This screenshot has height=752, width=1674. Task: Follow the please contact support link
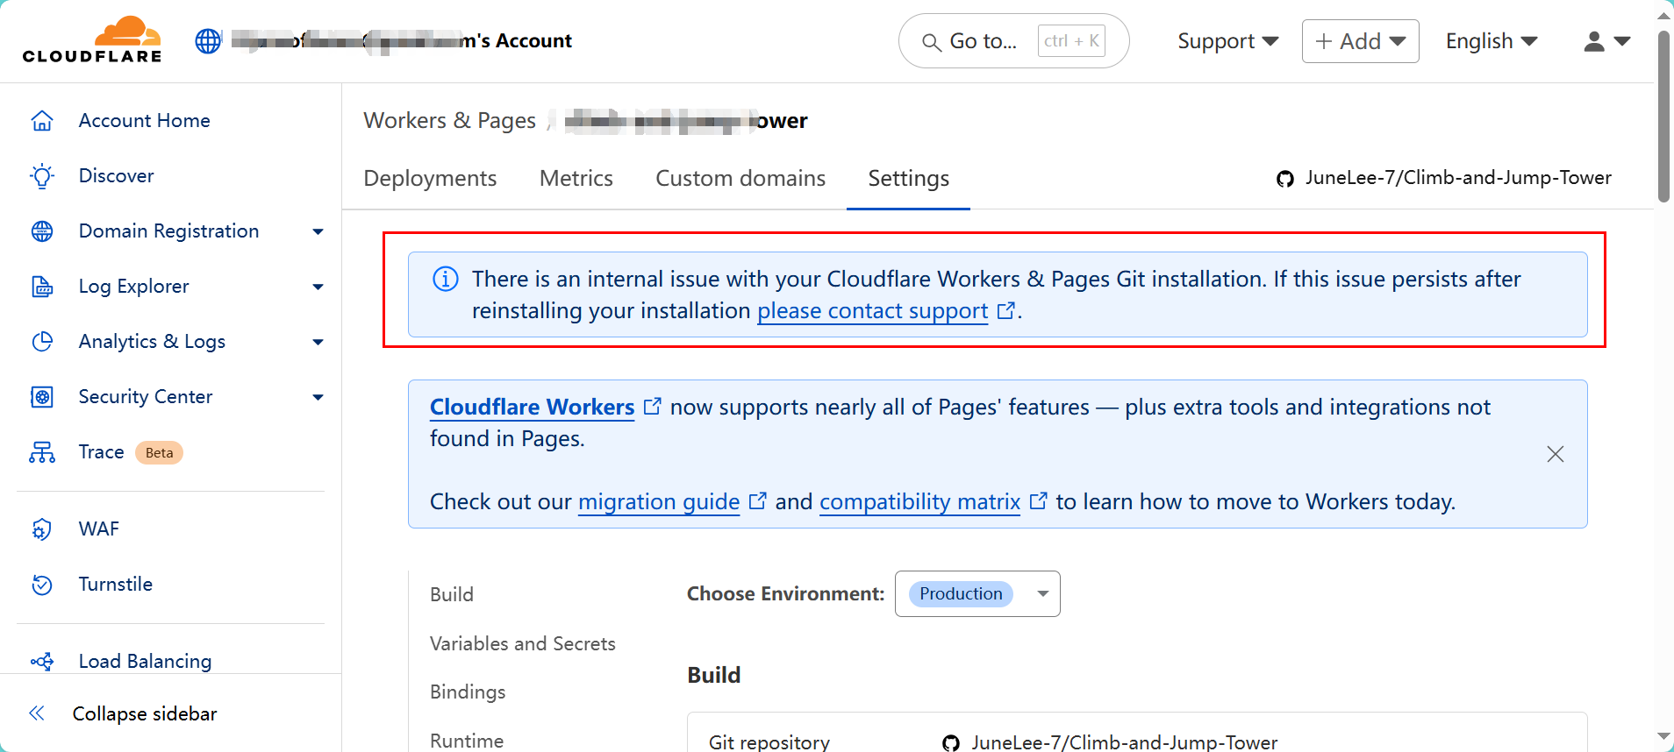tap(872, 311)
